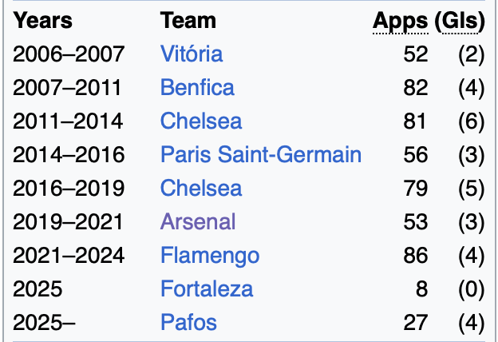Click the dotted-underlined Gls abbreviation
This screenshot has width=498, height=342.
[460, 21]
